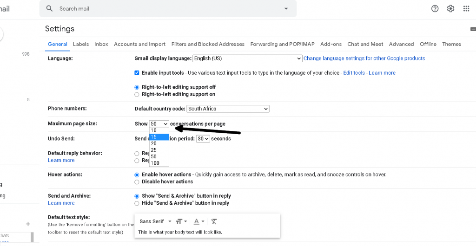Switch to the Filters and Blocked Addresses tab
The height and width of the screenshot is (246, 476).
point(208,44)
